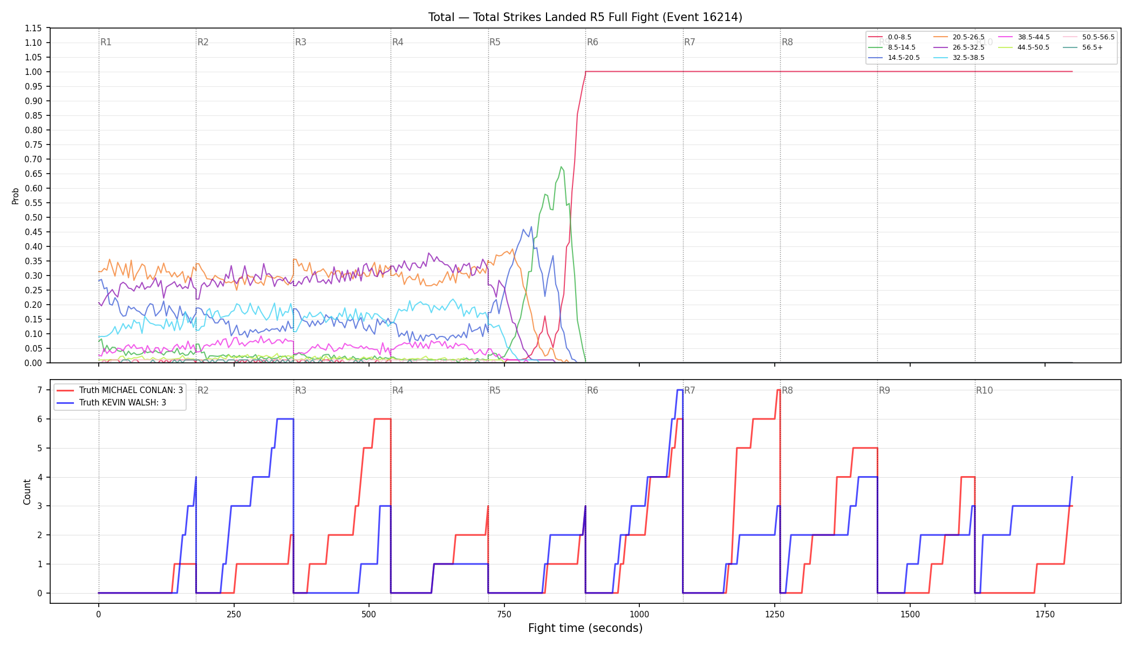The image size is (1133, 647).
Task: Click the '0.35' tick on Prob axis
Action: click(x=33, y=261)
